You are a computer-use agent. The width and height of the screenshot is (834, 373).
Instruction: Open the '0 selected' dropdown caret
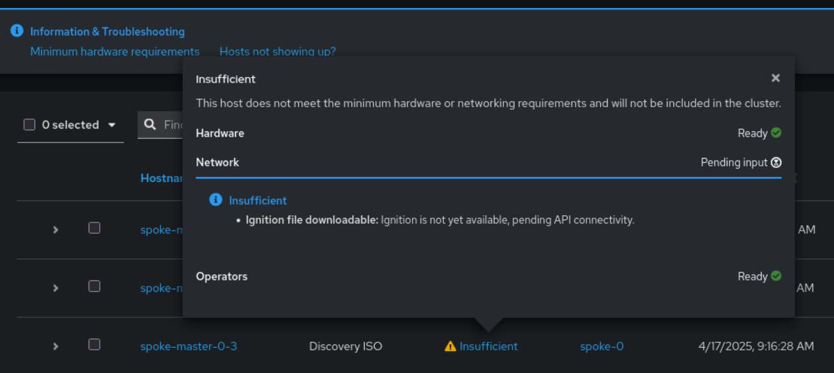click(111, 125)
